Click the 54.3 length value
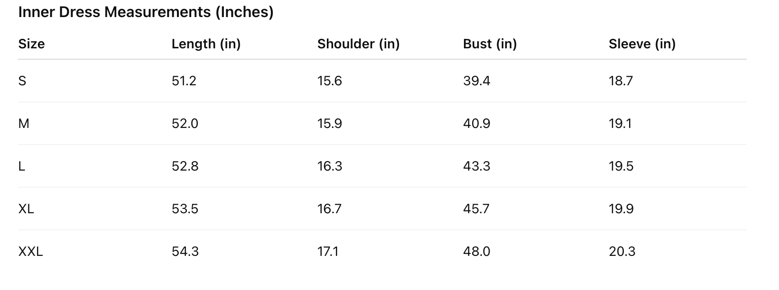 185,252
